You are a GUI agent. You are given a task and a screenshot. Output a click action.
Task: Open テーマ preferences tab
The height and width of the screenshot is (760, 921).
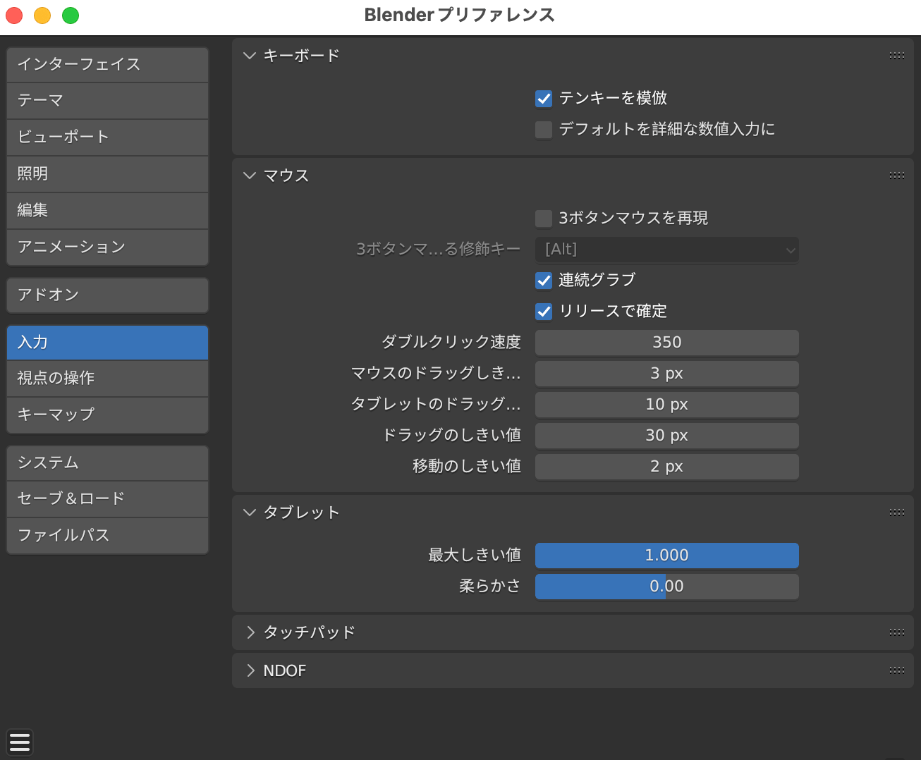click(x=108, y=101)
